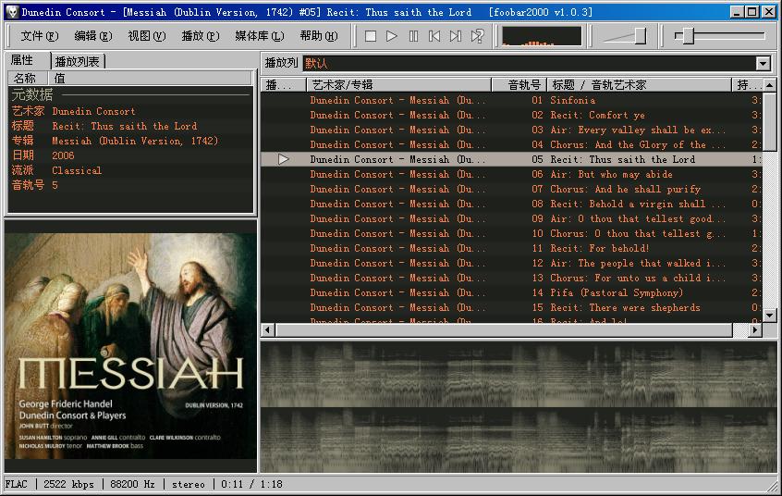Click the 名称 column header
Screen dimensions: 782x496
(x=28, y=79)
